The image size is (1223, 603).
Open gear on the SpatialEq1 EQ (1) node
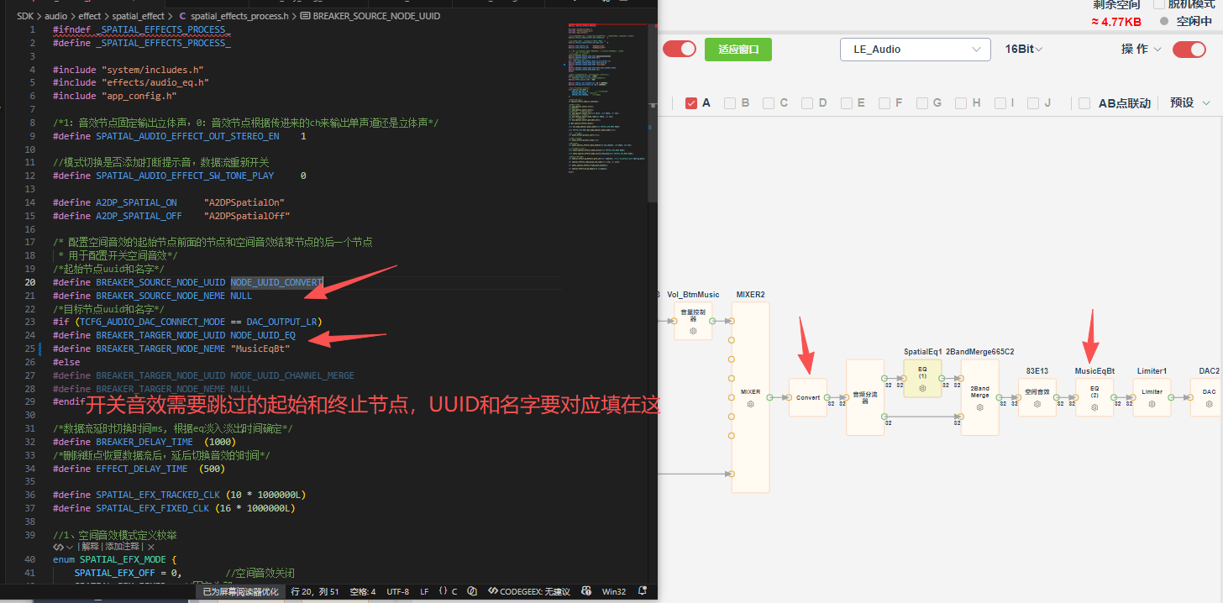pyautogui.click(x=922, y=389)
